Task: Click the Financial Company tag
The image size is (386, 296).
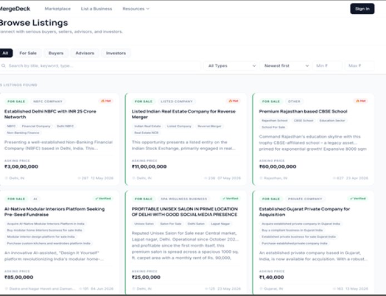Action: point(36,126)
